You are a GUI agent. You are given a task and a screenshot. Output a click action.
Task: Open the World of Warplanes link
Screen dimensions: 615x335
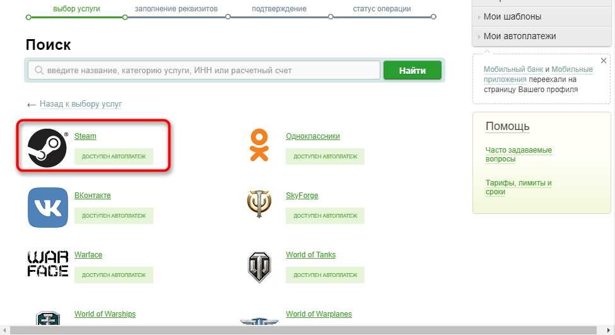coord(319,314)
